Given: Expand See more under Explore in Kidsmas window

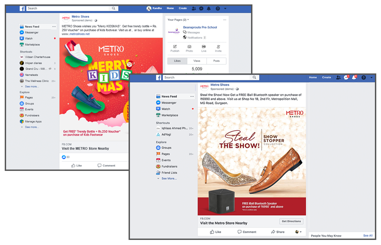Looking at the screenshot, I should (32, 127).
